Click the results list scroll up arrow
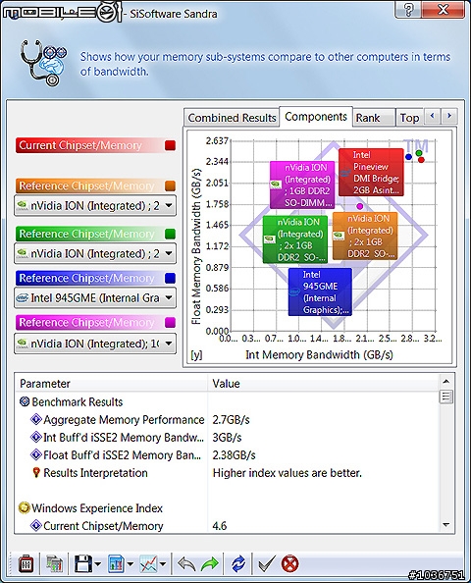Image resolution: width=471 pixels, height=583 pixels. coord(446,381)
